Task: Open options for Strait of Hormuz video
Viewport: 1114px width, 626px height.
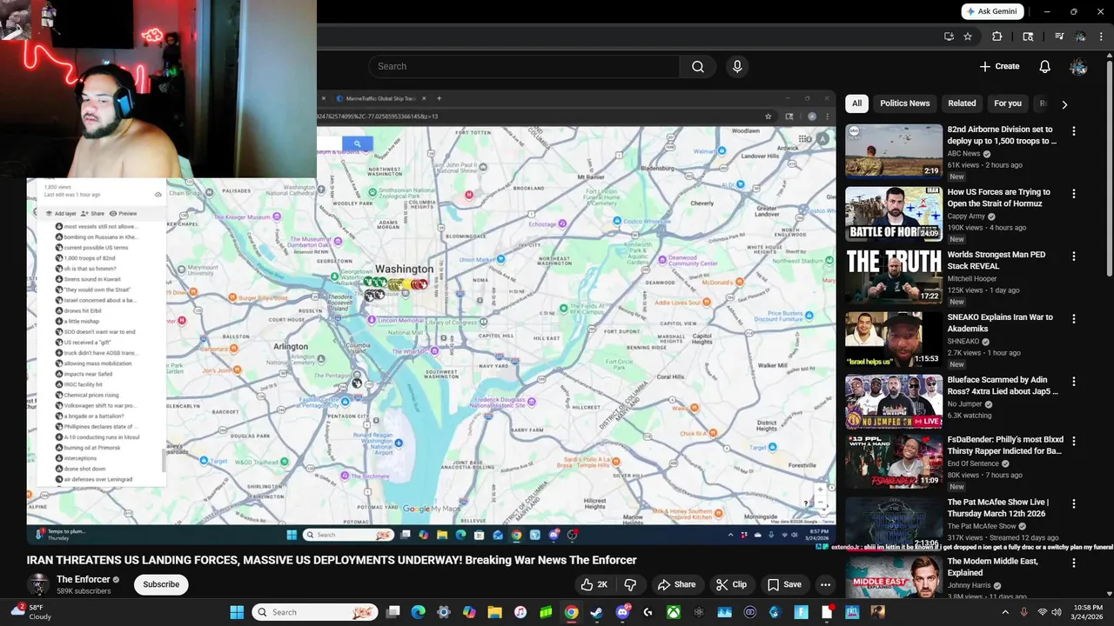Action: [1073, 194]
